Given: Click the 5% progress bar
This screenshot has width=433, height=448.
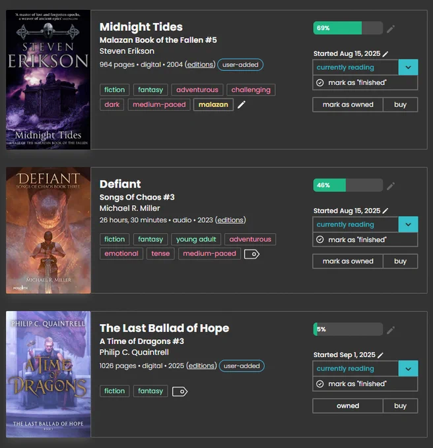Looking at the screenshot, I should pos(348,329).
